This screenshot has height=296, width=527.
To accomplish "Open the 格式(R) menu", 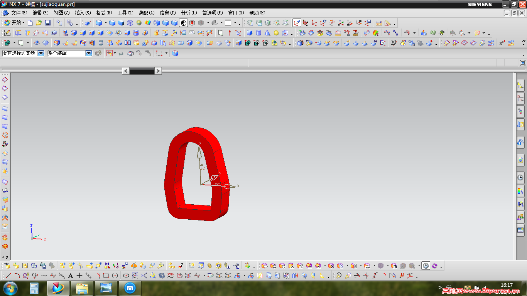I will click(104, 13).
